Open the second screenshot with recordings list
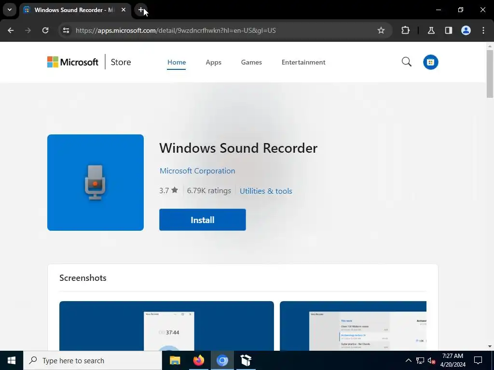The image size is (494, 370). [x=353, y=326]
